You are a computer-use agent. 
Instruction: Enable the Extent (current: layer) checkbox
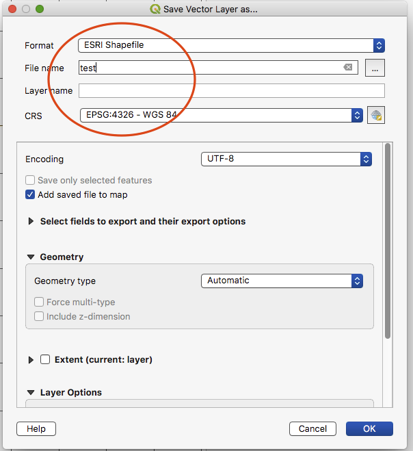(45, 359)
